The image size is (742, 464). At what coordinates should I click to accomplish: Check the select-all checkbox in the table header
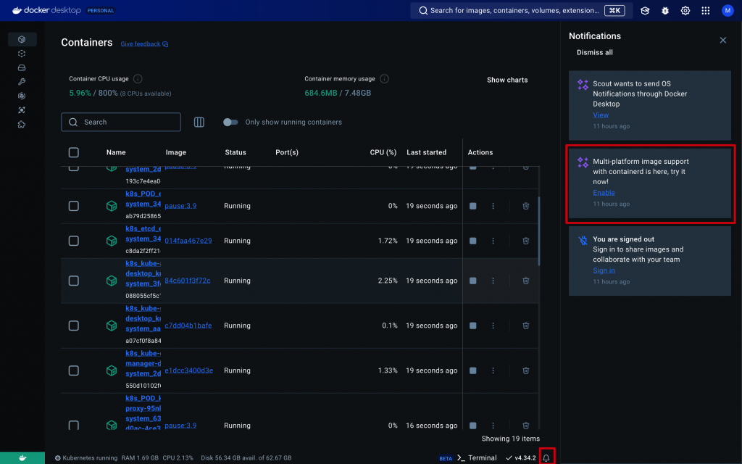(74, 152)
